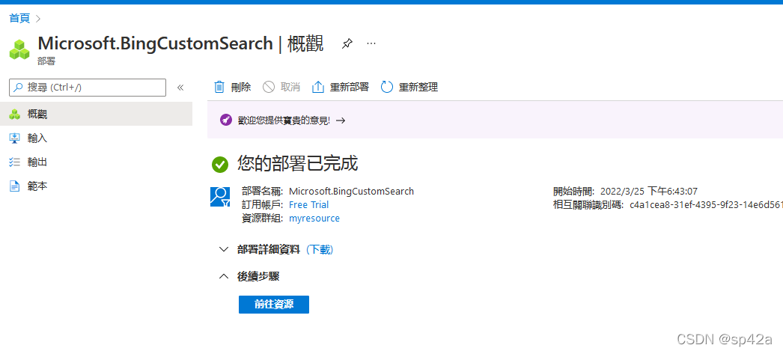
Task: Click the 前往資源 button
Action: pyautogui.click(x=274, y=305)
